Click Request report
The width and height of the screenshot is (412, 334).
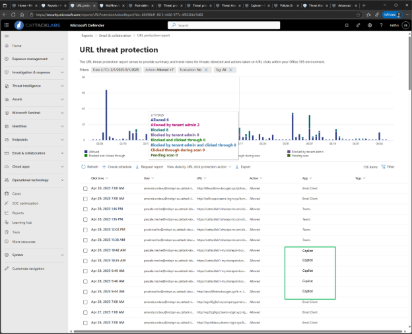click(x=149, y=167)
